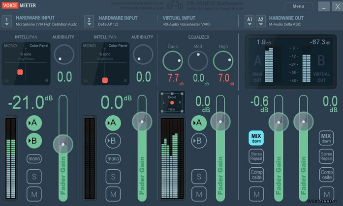This screenshot has height=206, width=343.
Task: Mute the Virtual Out B bus
Action: click(x=326, y=194)
